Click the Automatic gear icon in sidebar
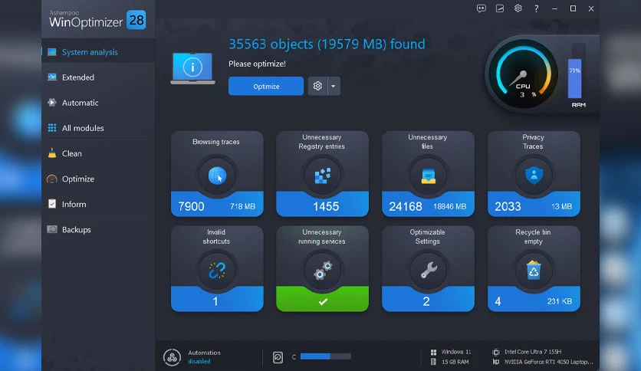 (52, 103)
